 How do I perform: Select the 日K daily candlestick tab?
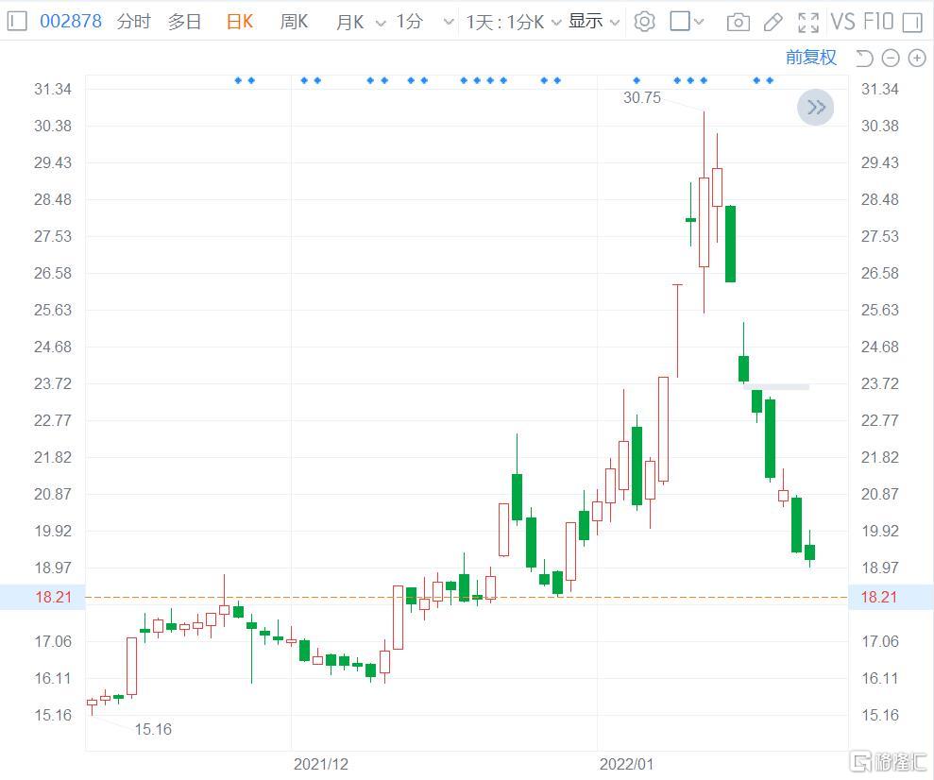click(240, 22)
